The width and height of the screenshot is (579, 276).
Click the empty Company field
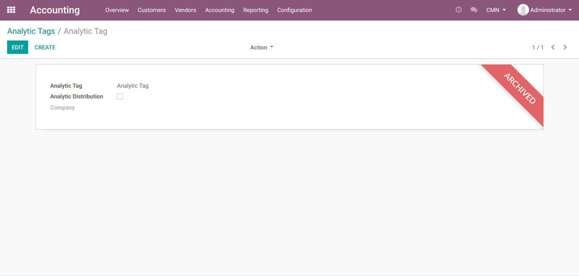pos(134,107)
